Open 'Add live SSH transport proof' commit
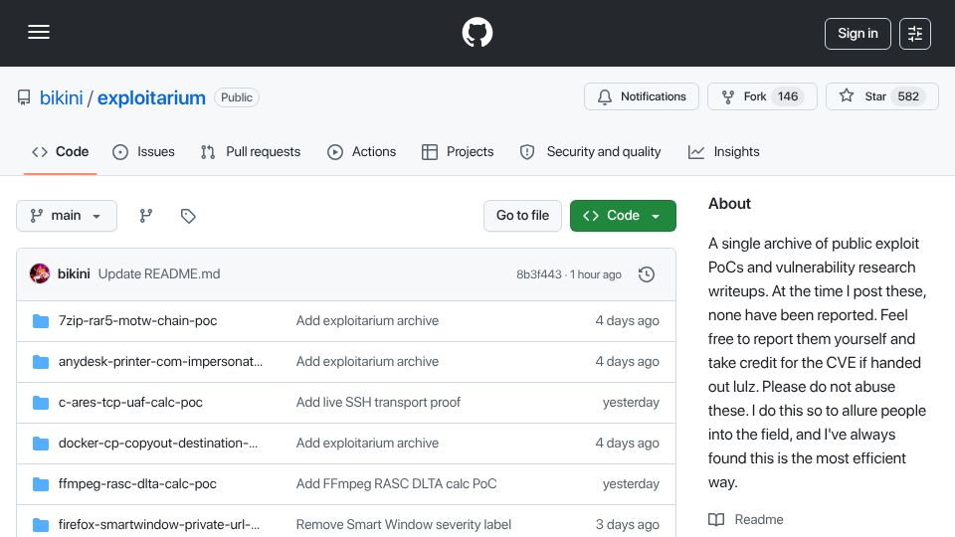Viewport: 955px width, 537px height. (x=378, y=403)
